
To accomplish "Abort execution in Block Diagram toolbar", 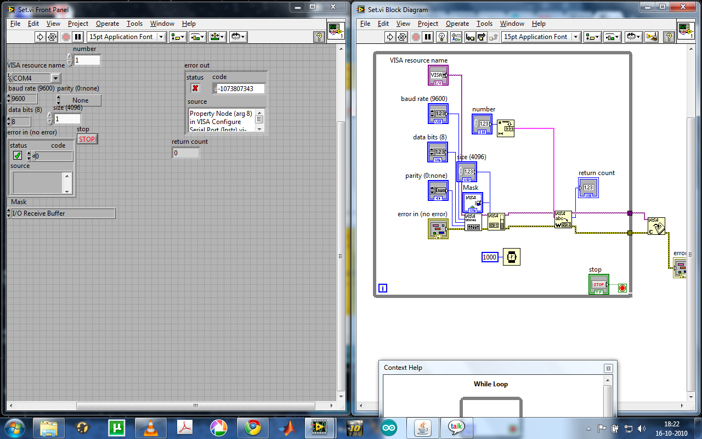I will (x=416, y=37).
